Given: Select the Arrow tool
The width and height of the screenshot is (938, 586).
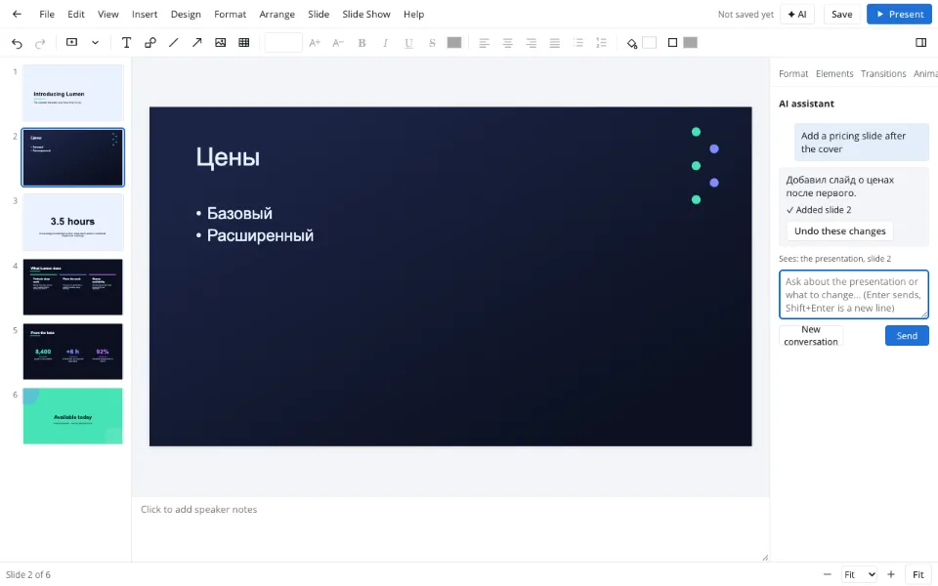Looking at the screenshot, I should click(196, 42).
